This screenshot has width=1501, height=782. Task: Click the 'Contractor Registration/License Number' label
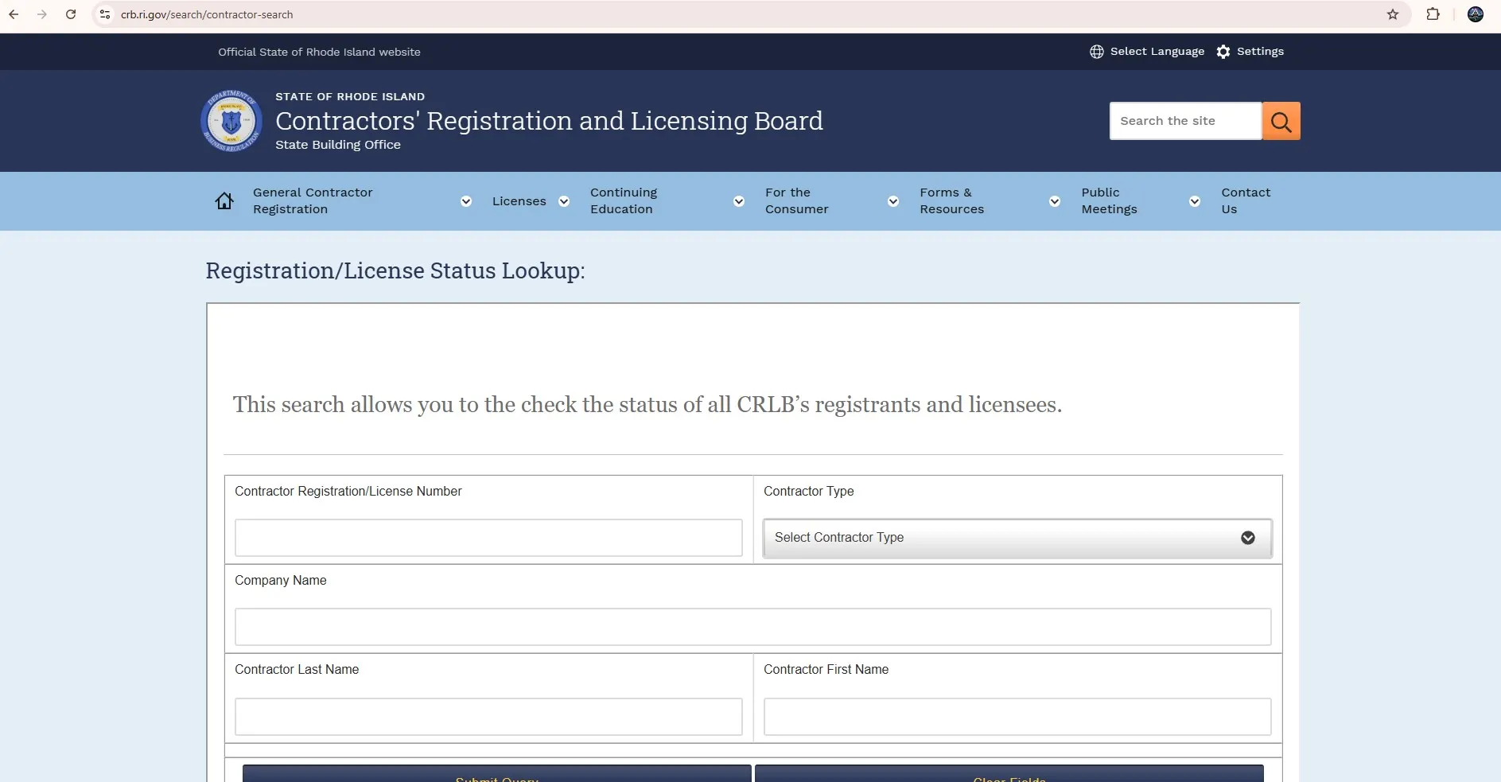pos(348,492)
